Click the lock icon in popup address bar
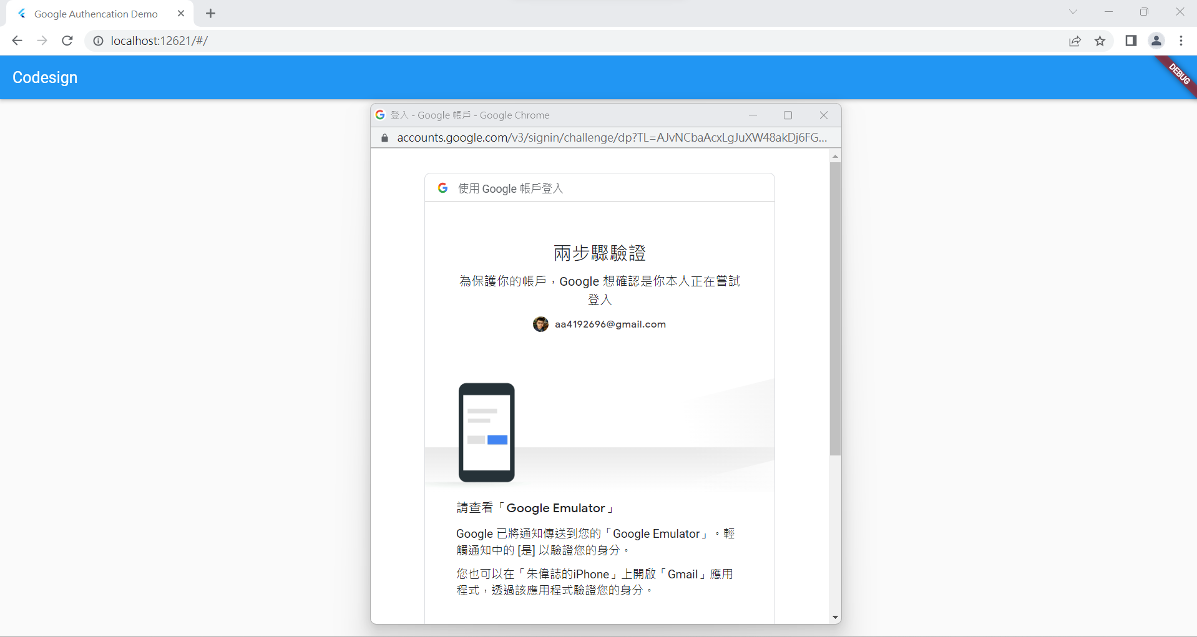Image resolution: width=1197 pixels, height=637 pixels. (384, 138)
